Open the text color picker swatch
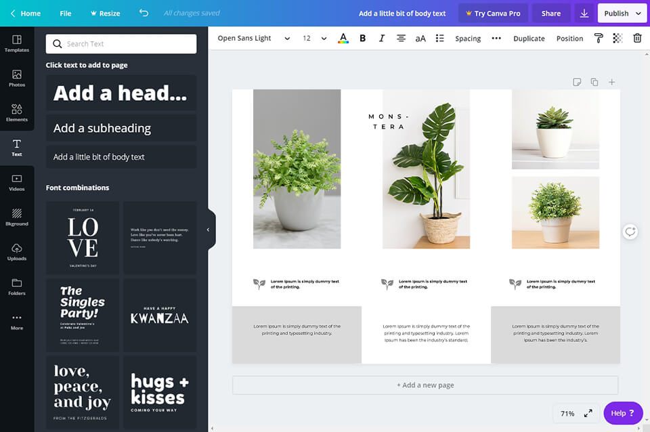Viewport: 650px width, 432px height. (x=343, y=38)
